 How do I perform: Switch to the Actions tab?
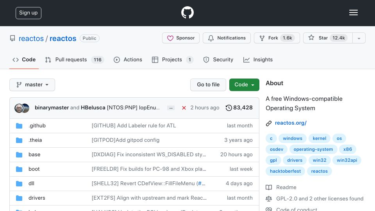[128, 59]
